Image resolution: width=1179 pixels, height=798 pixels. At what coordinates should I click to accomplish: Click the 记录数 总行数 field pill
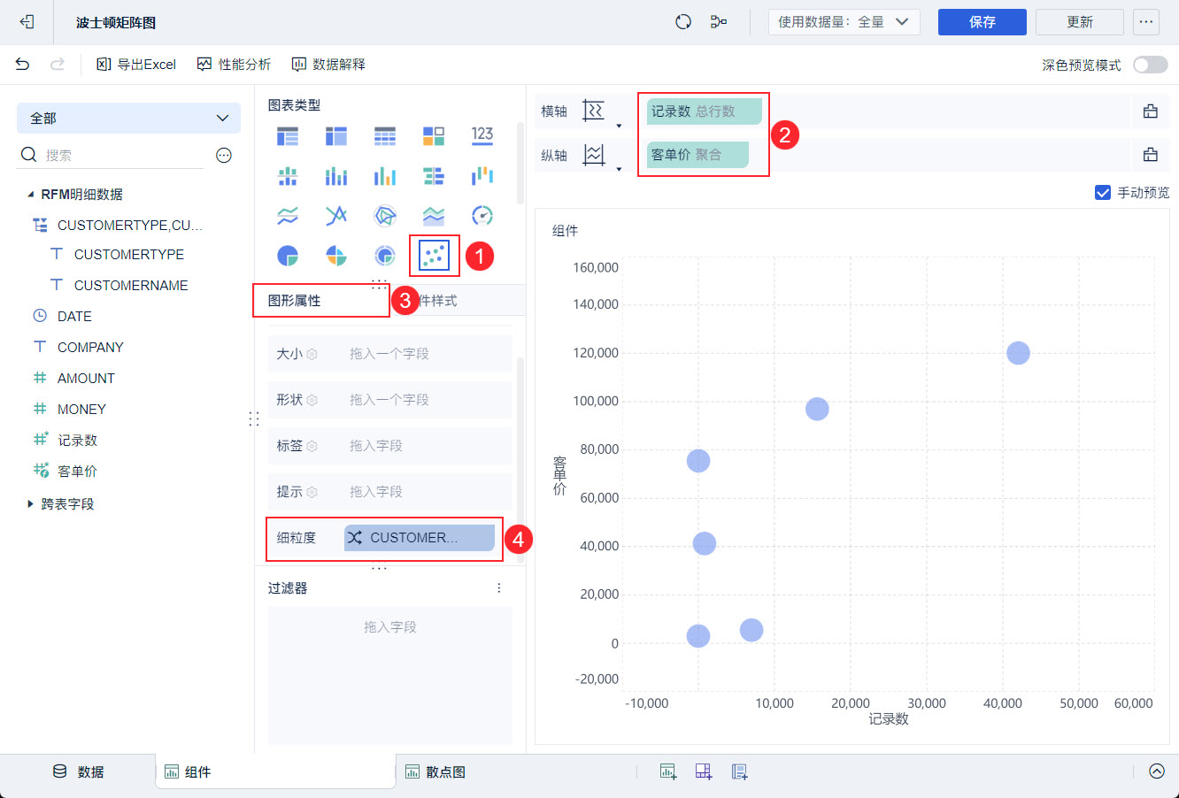pyautogui.click(x=705, y=111)
